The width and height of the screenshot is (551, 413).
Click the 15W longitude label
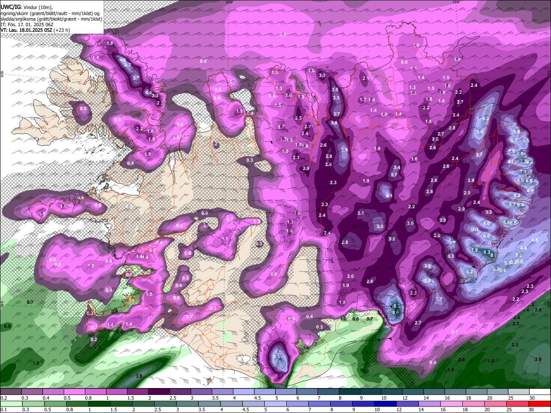[456, 2]
